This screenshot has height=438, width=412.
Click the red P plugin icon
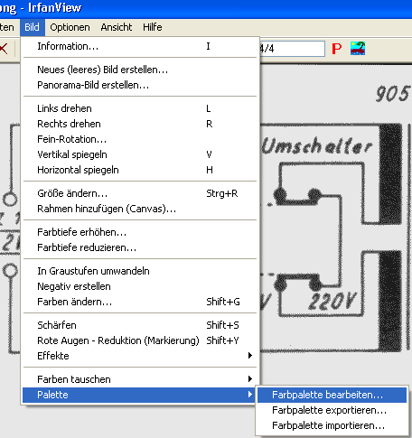337,49
